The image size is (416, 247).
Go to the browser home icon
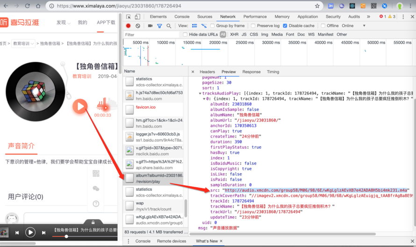(x=38, y=6)
